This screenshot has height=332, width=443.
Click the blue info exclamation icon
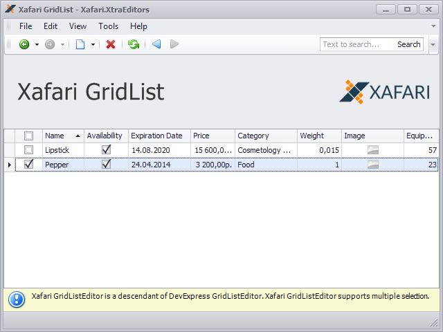tap(17, 299)
